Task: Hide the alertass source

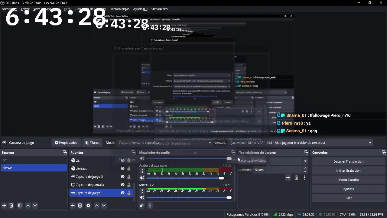Action: [x=122, y=169]
